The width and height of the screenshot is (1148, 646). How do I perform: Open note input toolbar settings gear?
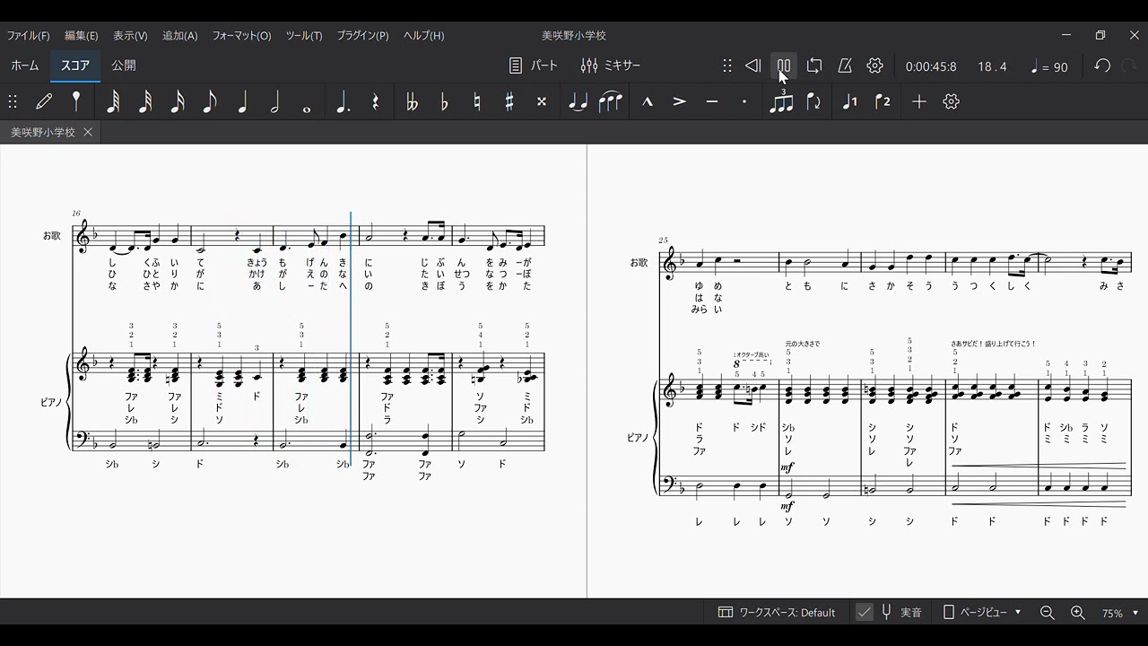coord(952,101)
